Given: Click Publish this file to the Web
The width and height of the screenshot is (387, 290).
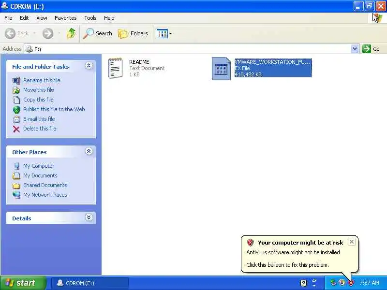Looking at the screenshot, I should [x=54, y=109].
